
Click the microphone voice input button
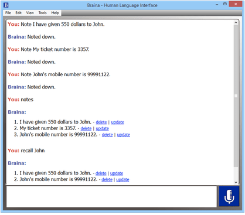point(229,196)
